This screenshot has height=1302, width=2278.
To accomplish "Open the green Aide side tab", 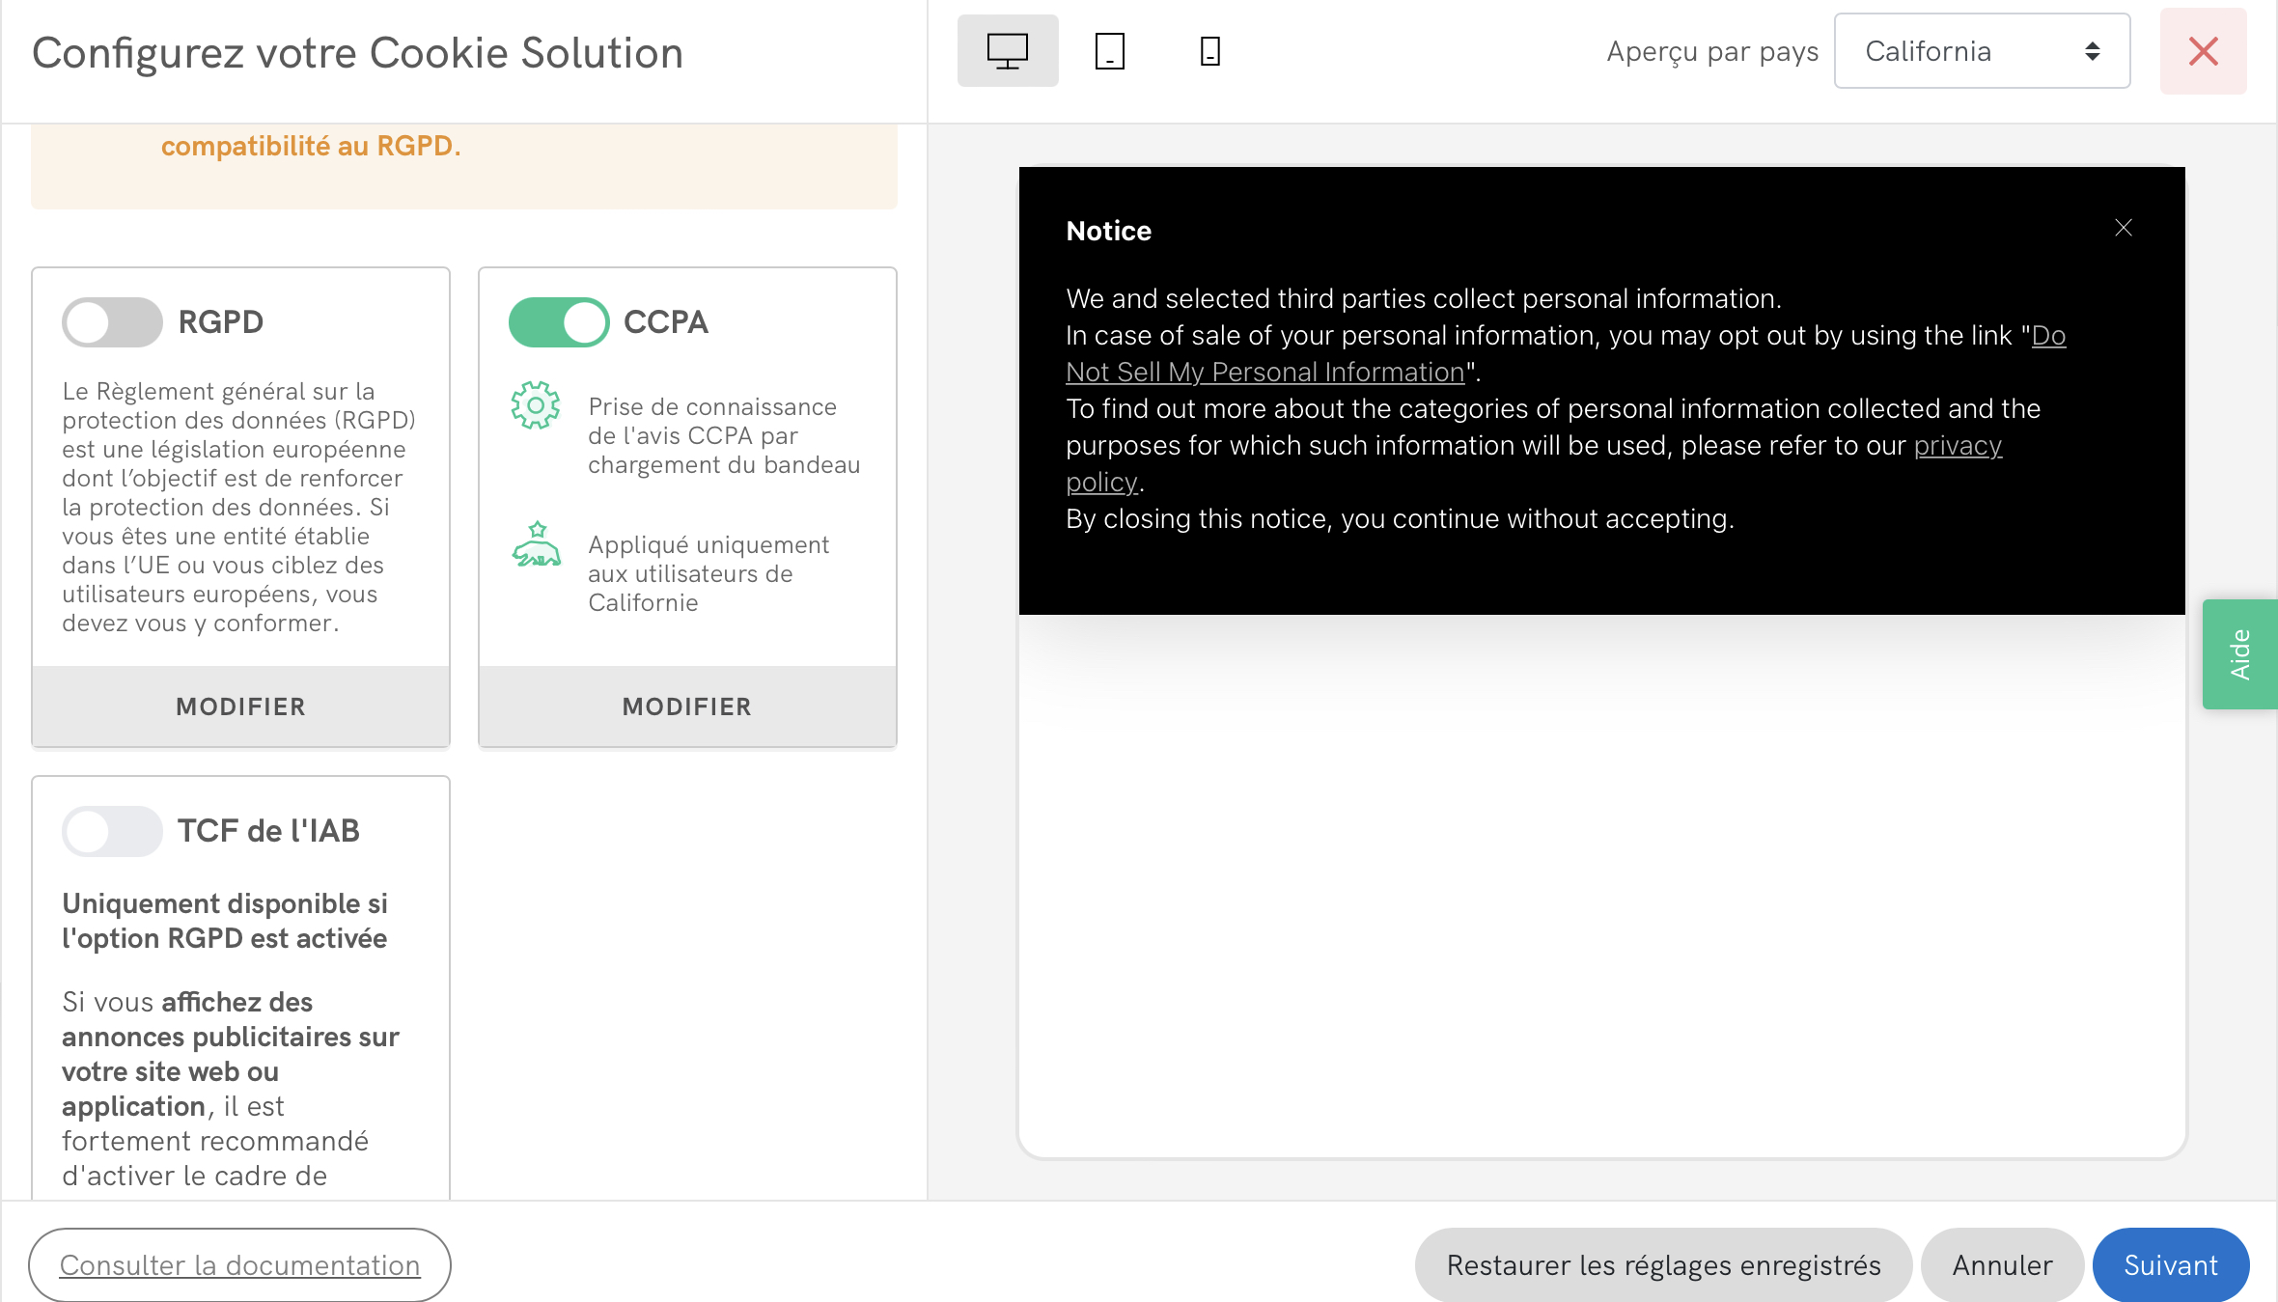I will (x=2239, y=653).
